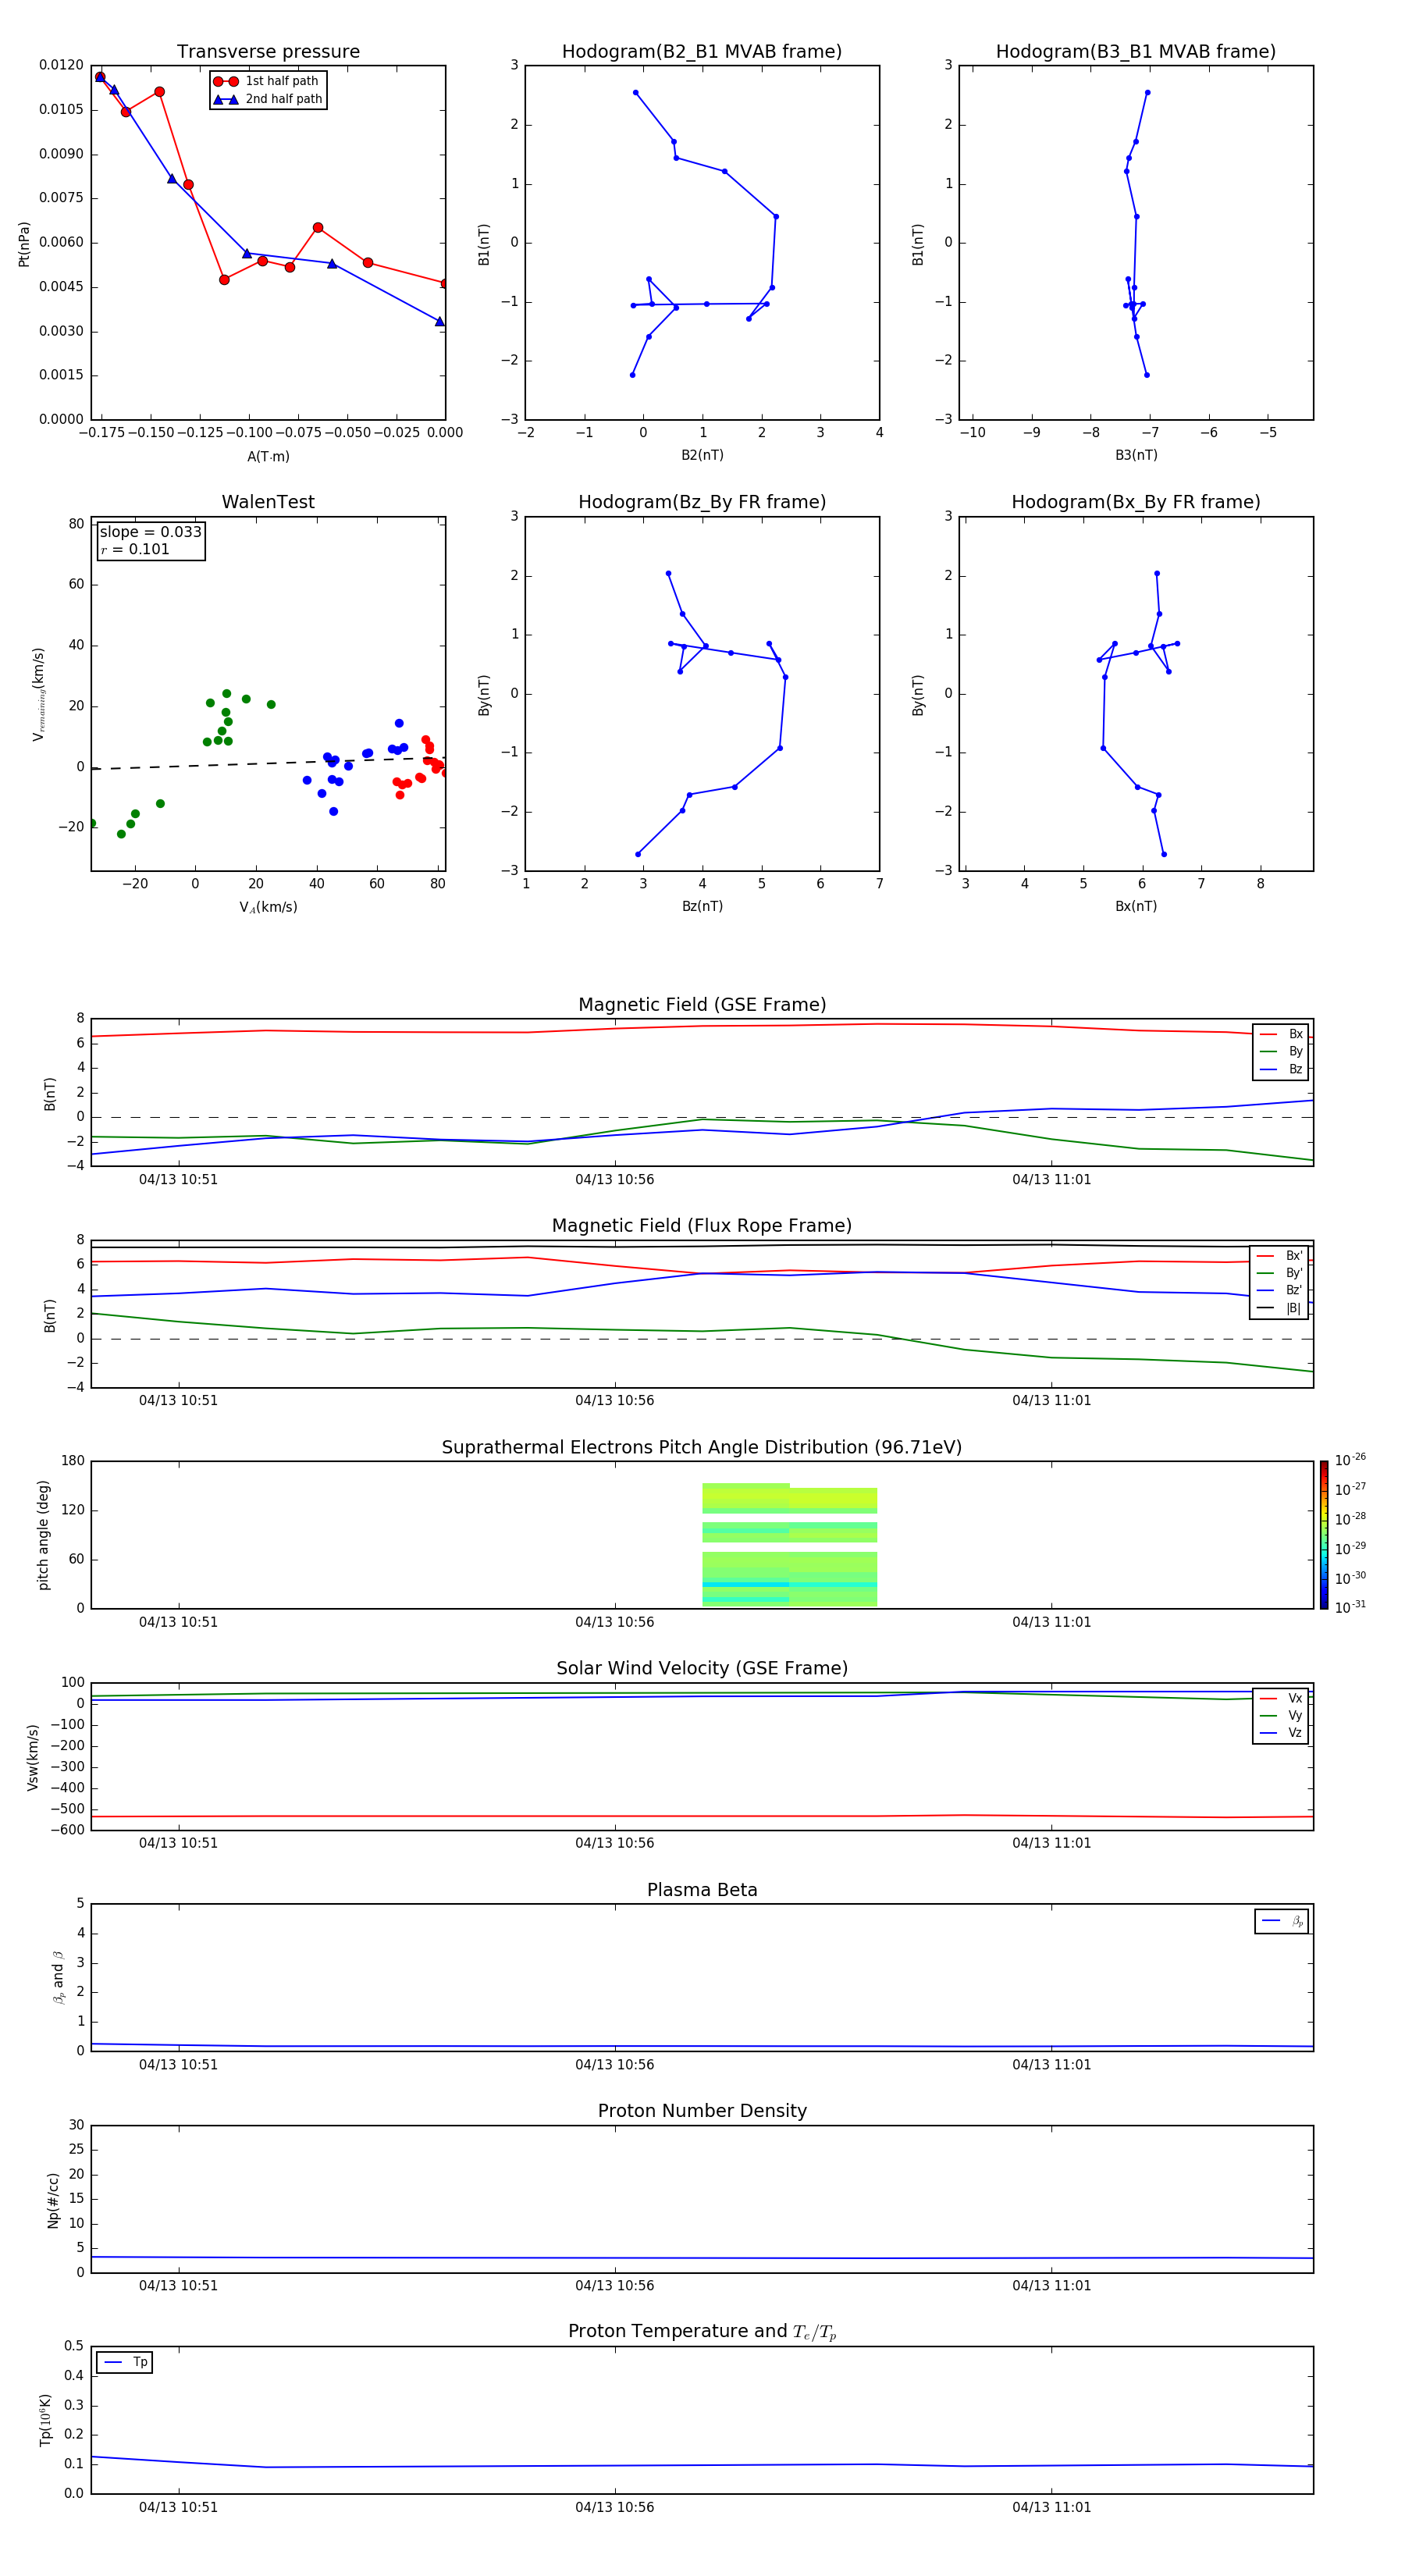Click the 'B3(nT)' x-axis label
This screenshot has width=1405, height=2576.
pyautogui.click(x=1136, y=455)
